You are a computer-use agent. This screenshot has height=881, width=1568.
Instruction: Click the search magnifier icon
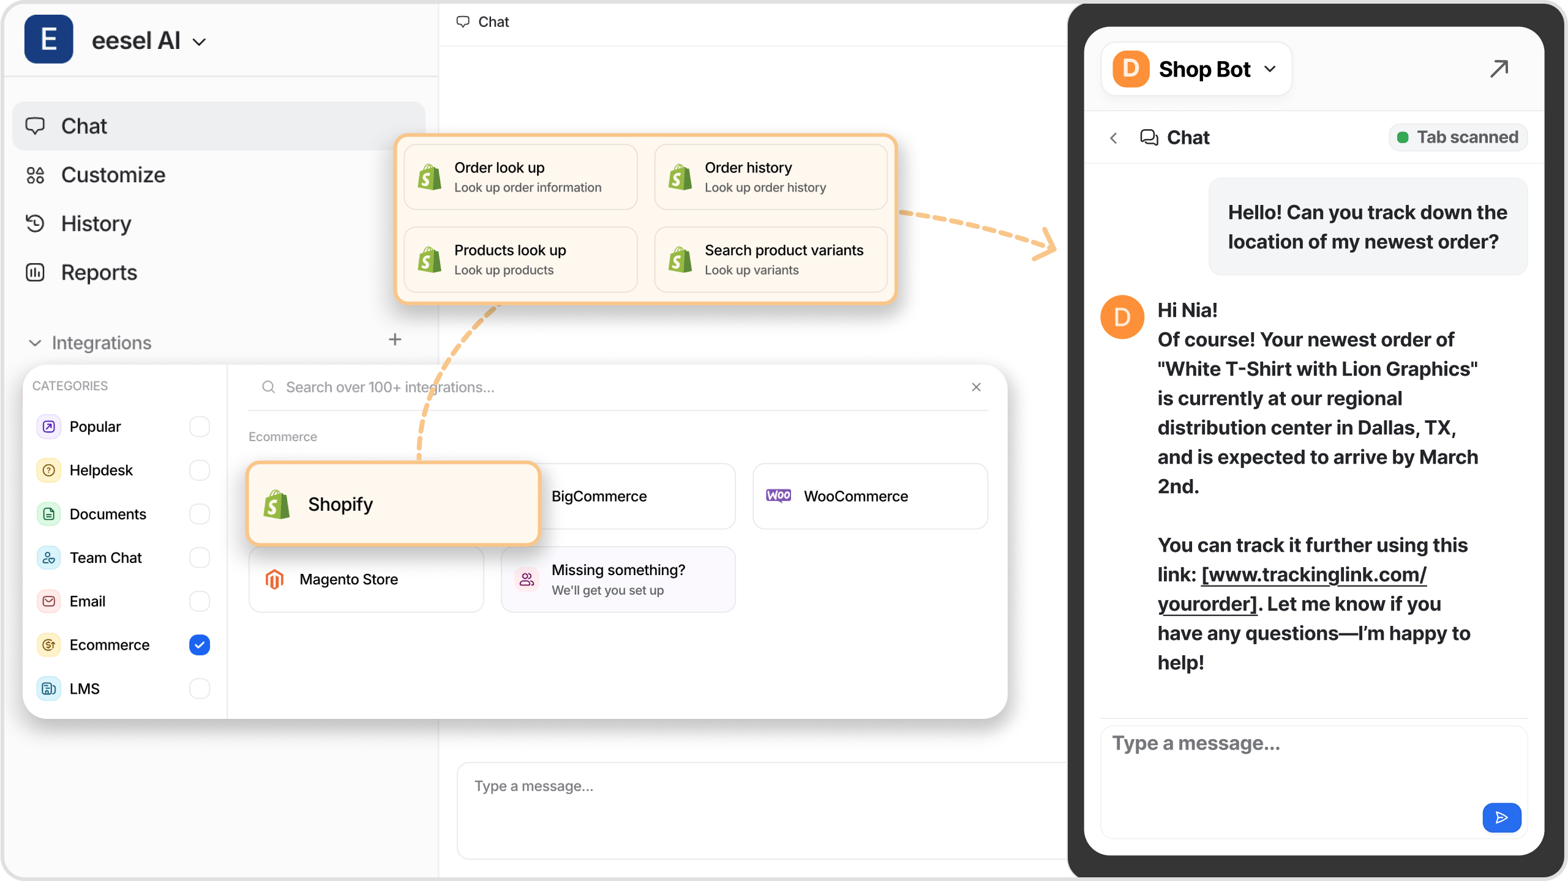268,387
